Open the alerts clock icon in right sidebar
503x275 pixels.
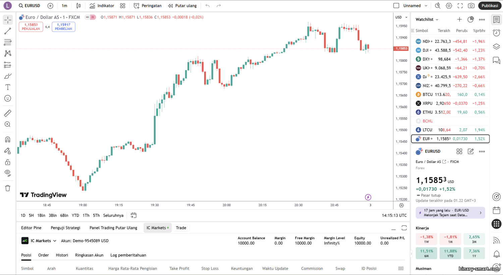496,33
